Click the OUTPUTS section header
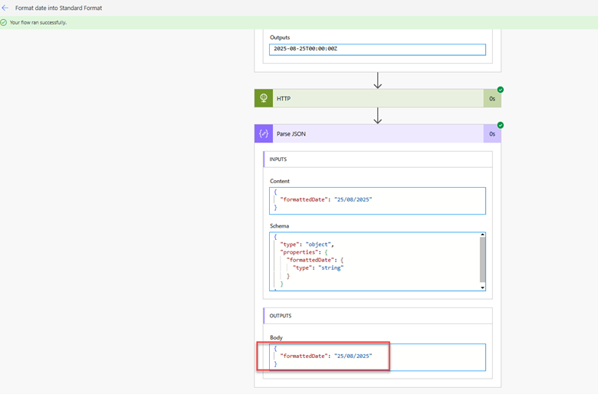598x394 pixels. click(377, 315)
